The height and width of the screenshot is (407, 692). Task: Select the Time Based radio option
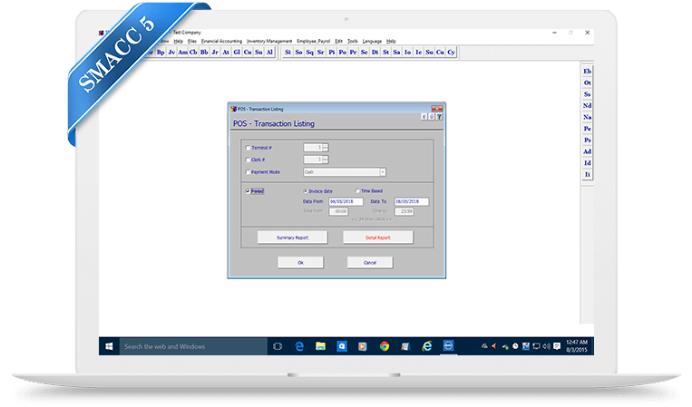(356, 191)
